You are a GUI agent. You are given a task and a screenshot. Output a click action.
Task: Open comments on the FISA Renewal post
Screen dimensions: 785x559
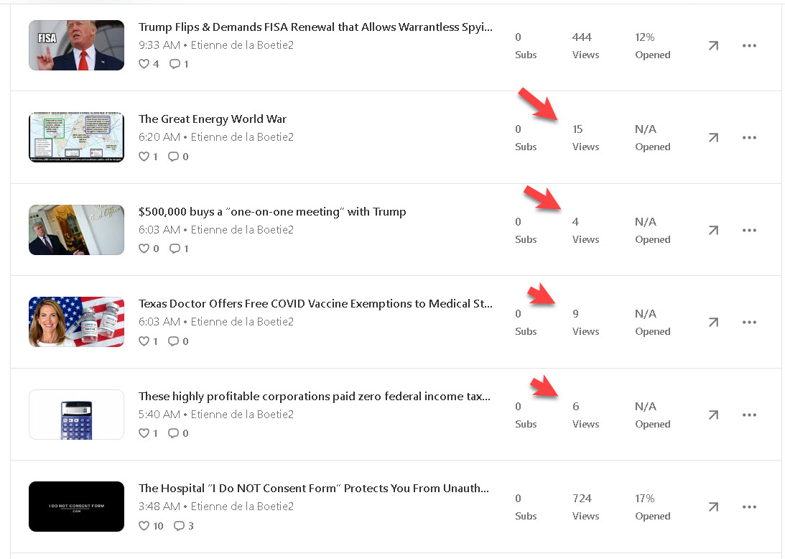pyautogui.click(x=175, y=64)
